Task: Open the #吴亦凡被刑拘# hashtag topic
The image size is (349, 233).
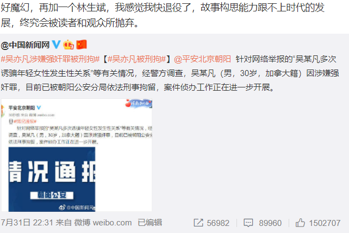Action: 136,59
